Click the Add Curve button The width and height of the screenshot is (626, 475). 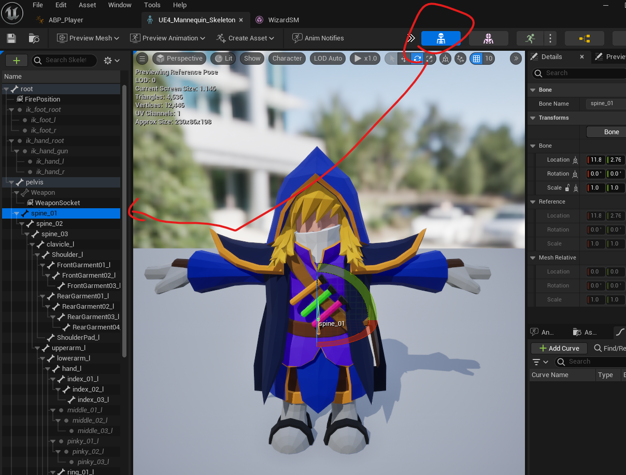559,348
